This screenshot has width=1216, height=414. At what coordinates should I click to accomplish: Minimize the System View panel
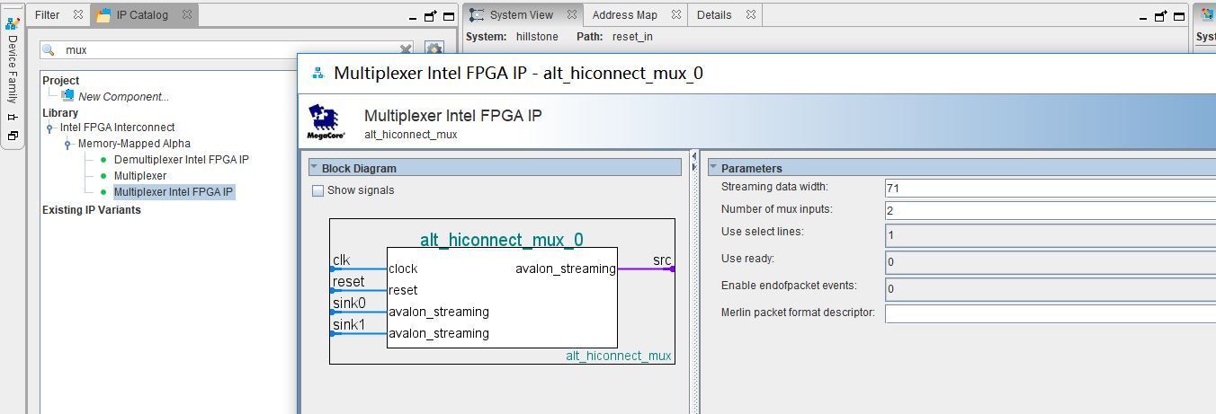point(1143,18)
